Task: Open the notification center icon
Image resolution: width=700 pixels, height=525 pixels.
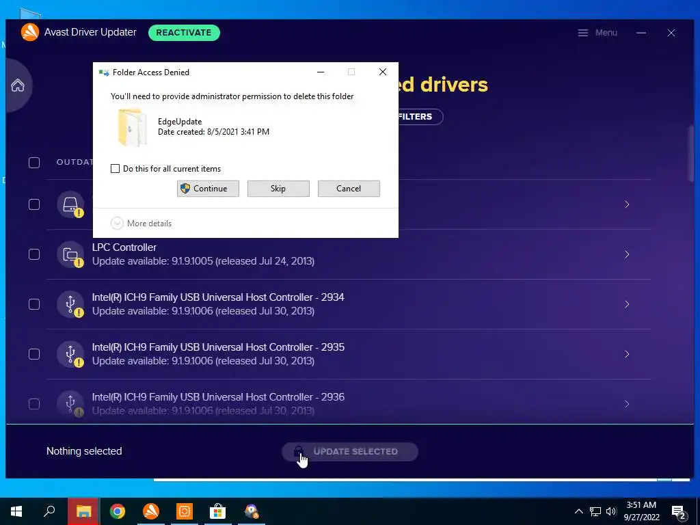Action: click(679, 513)
